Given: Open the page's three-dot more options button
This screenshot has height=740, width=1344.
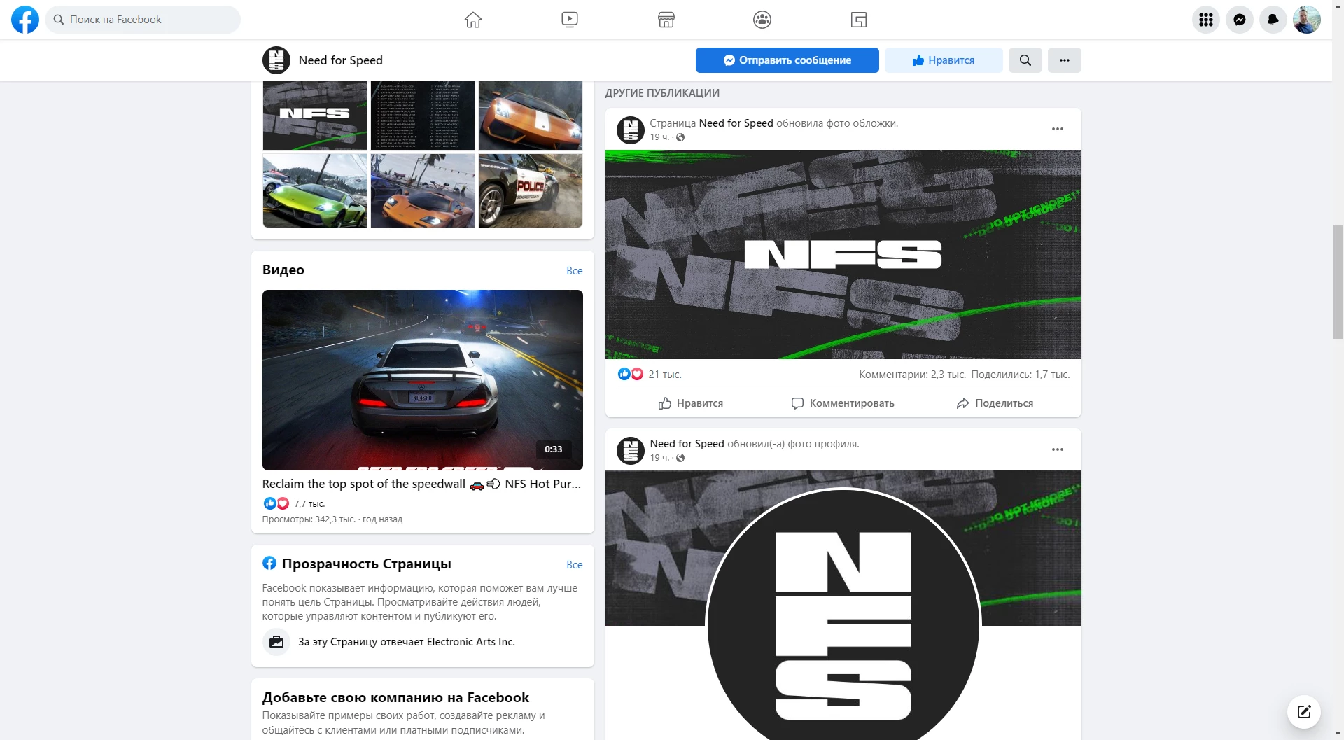Looking at the screenshot, I should click(1064, 60).
